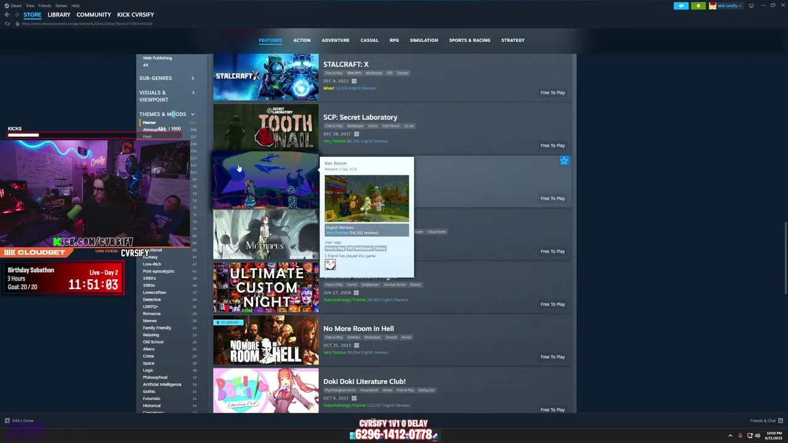Open the No More Room in Hell title

point(358,329)
